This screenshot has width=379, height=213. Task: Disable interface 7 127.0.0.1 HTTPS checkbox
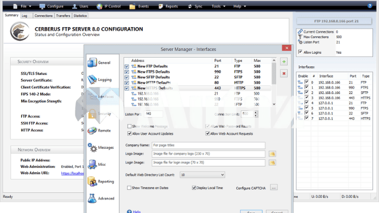(x=306, y=118)
